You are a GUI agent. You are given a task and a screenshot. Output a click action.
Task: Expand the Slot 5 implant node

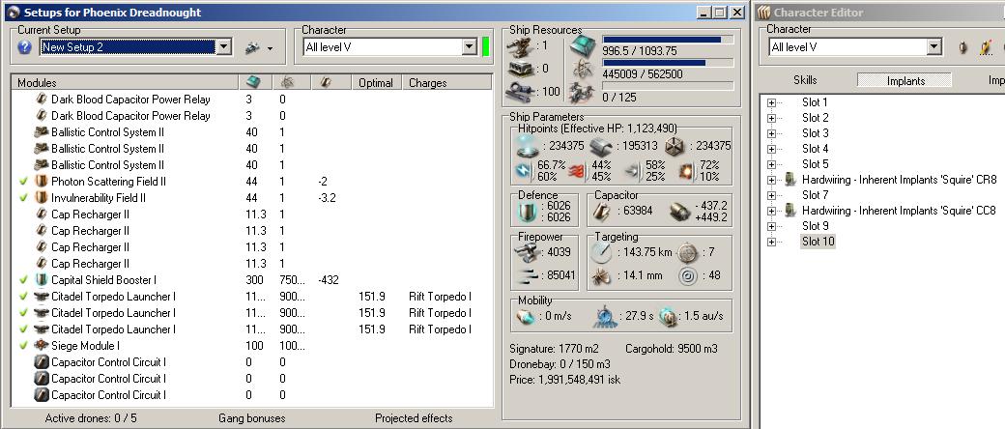(x=771, y=164)
